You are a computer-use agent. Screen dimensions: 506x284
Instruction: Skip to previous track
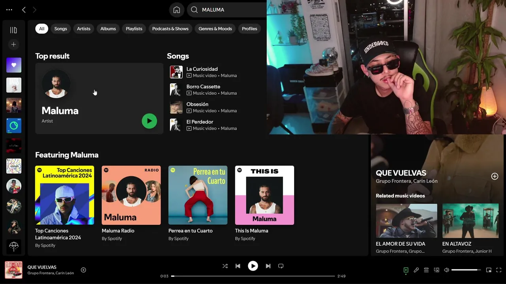pyautogui.click(x=238, y=266)
